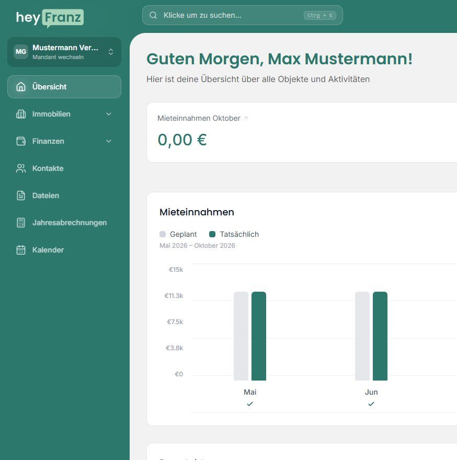This screenshot has width=457, height=460.
Task: Click the MG avatar badge
Action: coord(21,52)
